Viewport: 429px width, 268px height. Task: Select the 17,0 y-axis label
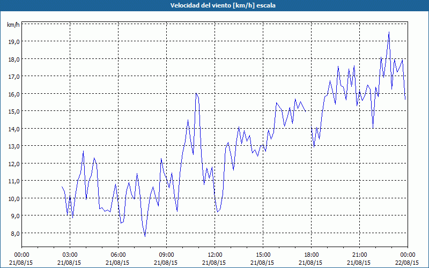[14, 76]
